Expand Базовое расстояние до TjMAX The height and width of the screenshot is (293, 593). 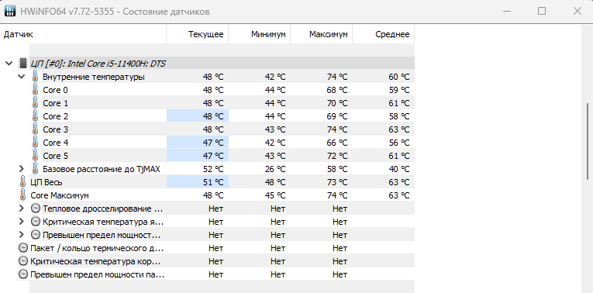tap(21, 169)
